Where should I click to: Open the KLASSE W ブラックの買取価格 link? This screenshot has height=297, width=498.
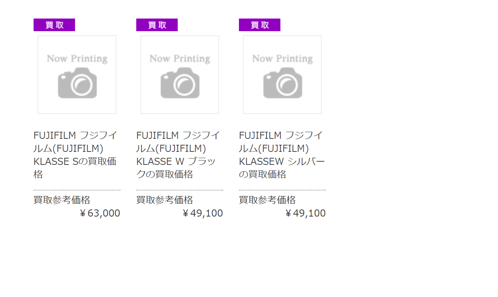tap(178, 155)
